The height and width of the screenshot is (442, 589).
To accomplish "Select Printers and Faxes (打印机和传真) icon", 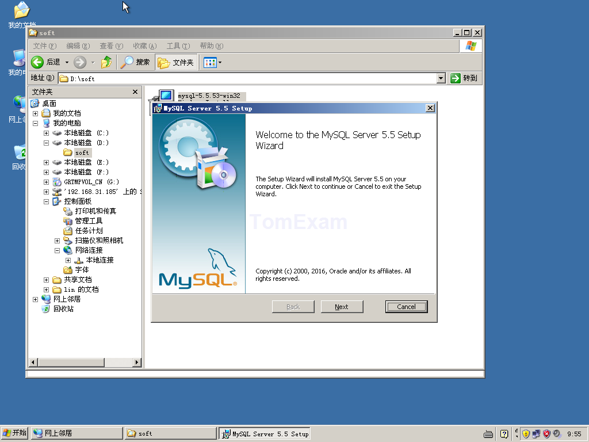I will coord(68,211).
